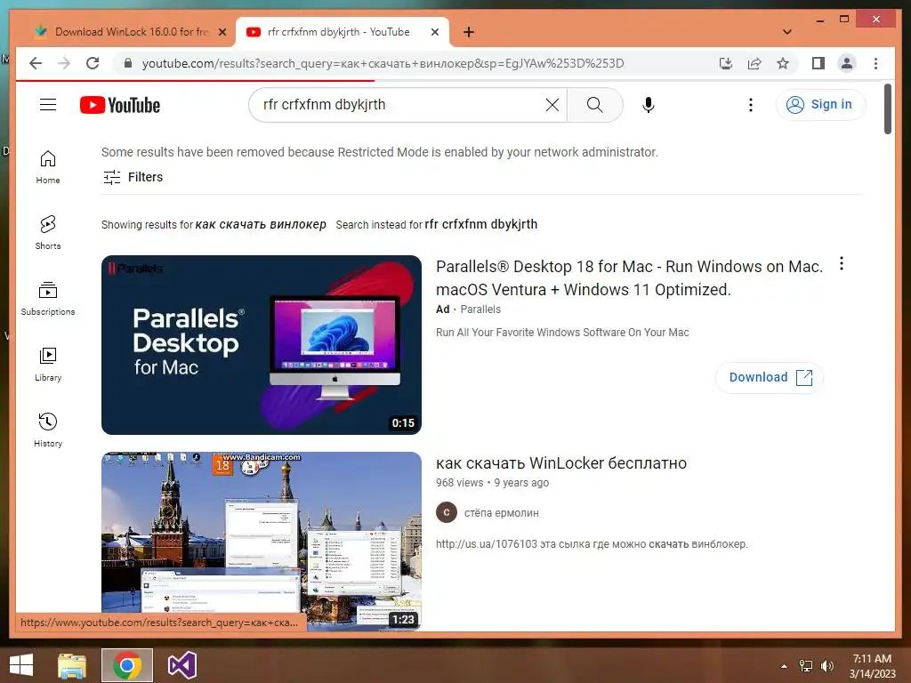Open File Explorer from taskbar

pyautogui.click(x=72, y=665)
